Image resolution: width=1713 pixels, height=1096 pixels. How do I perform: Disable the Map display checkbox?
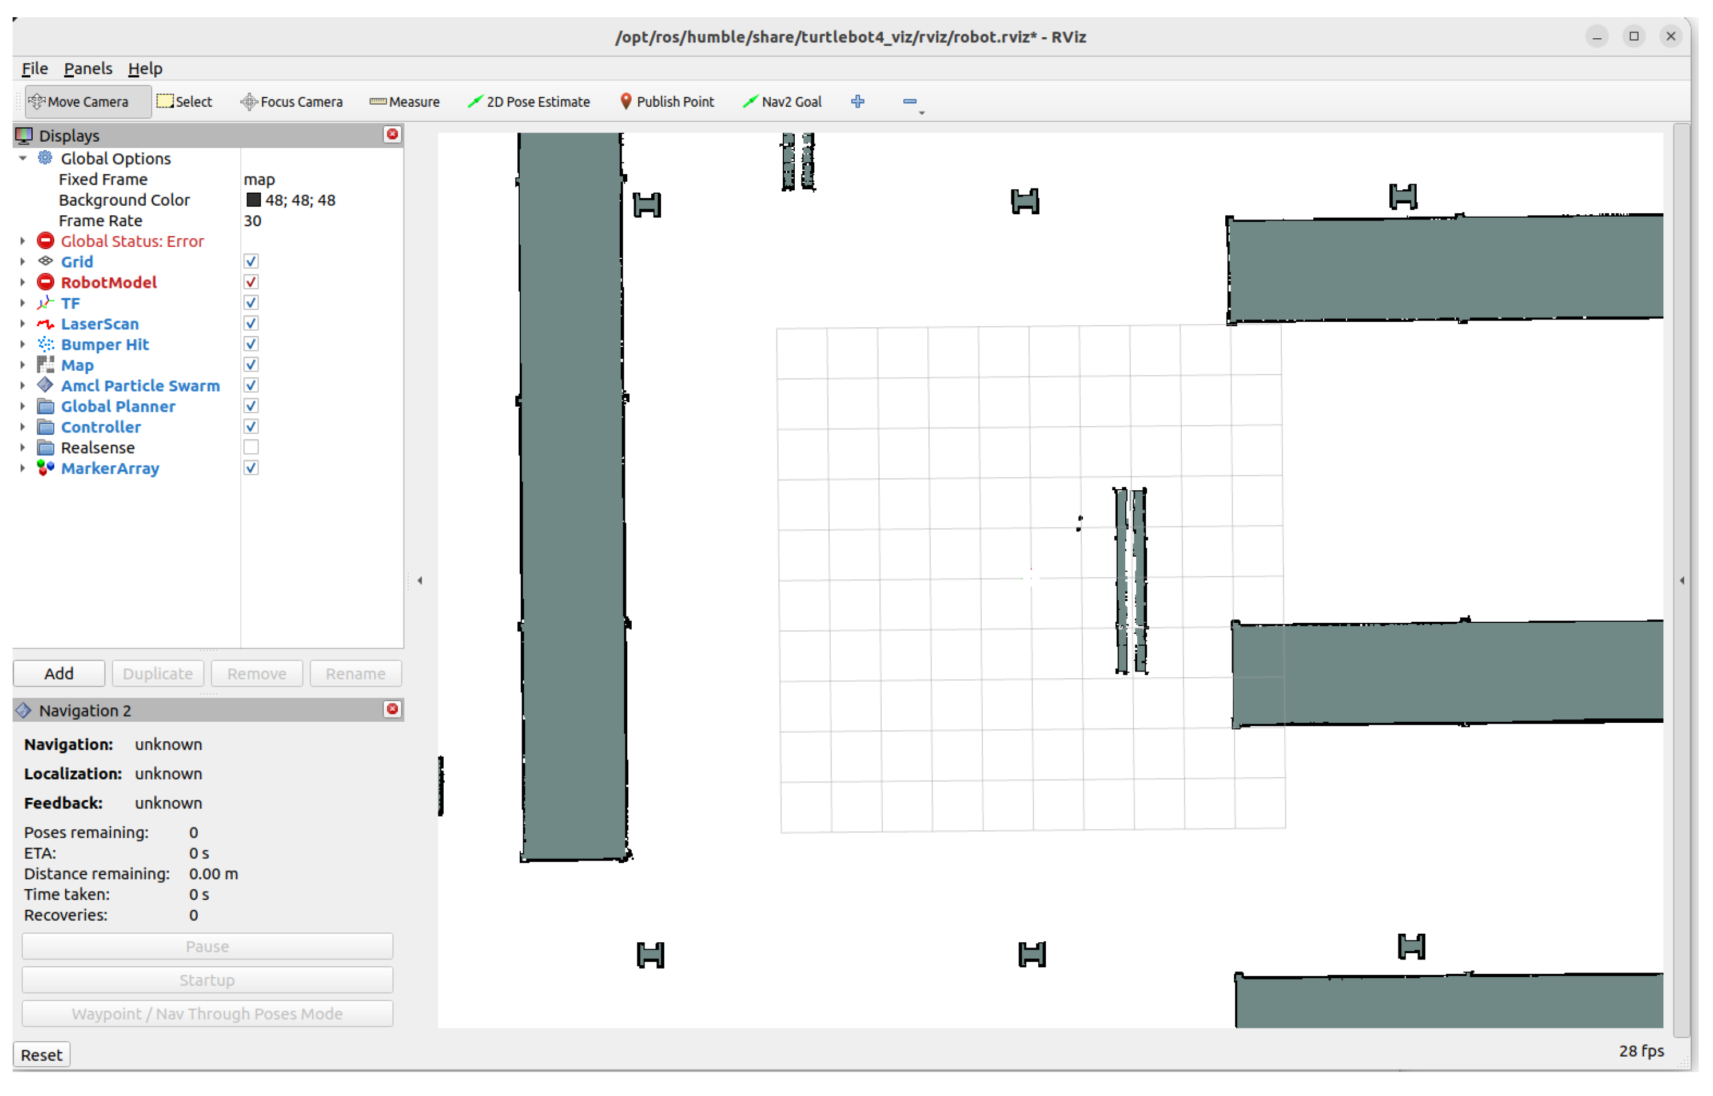[250, 365]
